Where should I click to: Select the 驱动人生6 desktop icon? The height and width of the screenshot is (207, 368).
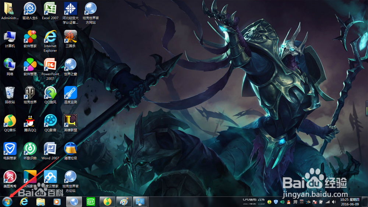[x=30, y=11]
